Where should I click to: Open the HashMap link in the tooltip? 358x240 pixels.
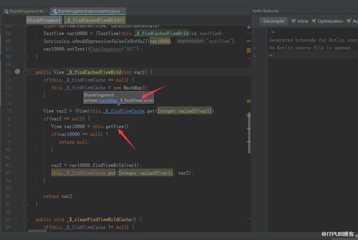108,101
